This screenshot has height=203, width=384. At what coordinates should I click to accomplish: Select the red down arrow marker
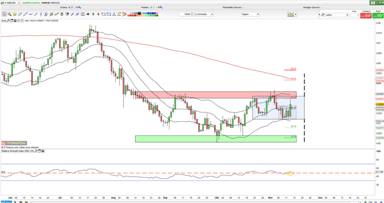98,14
